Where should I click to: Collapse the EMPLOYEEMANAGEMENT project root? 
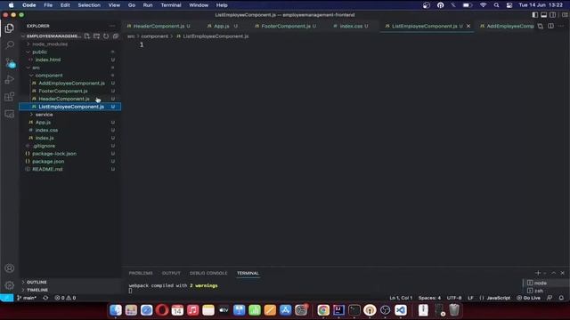click(53, 36)
